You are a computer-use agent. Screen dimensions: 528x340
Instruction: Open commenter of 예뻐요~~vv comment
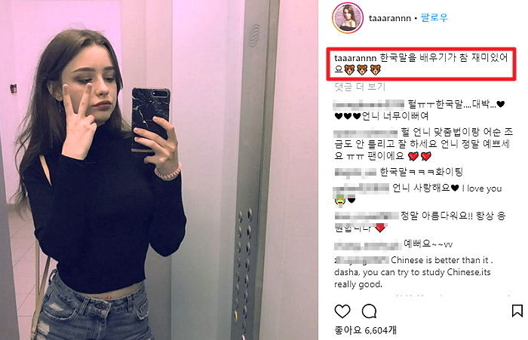pyautogui.click(x=367, y=245)
